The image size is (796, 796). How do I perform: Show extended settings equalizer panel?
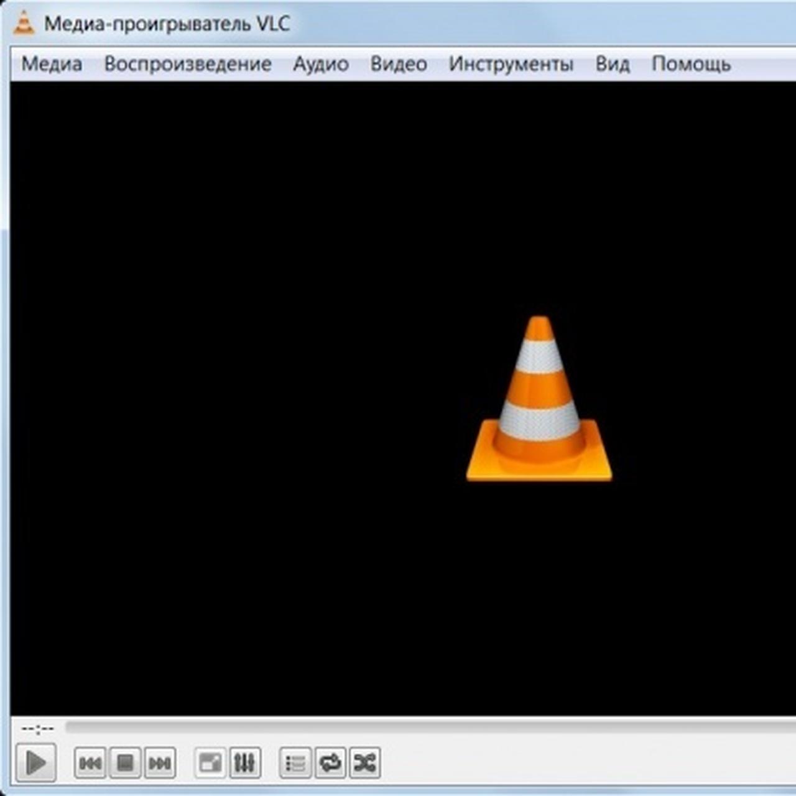pyautogui.click(x=245, y=762)
